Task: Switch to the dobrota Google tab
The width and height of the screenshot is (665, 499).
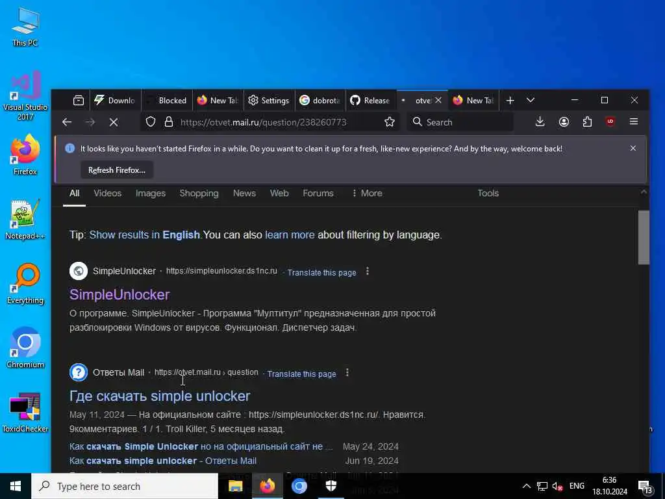Action: click(x=320, y=101)
